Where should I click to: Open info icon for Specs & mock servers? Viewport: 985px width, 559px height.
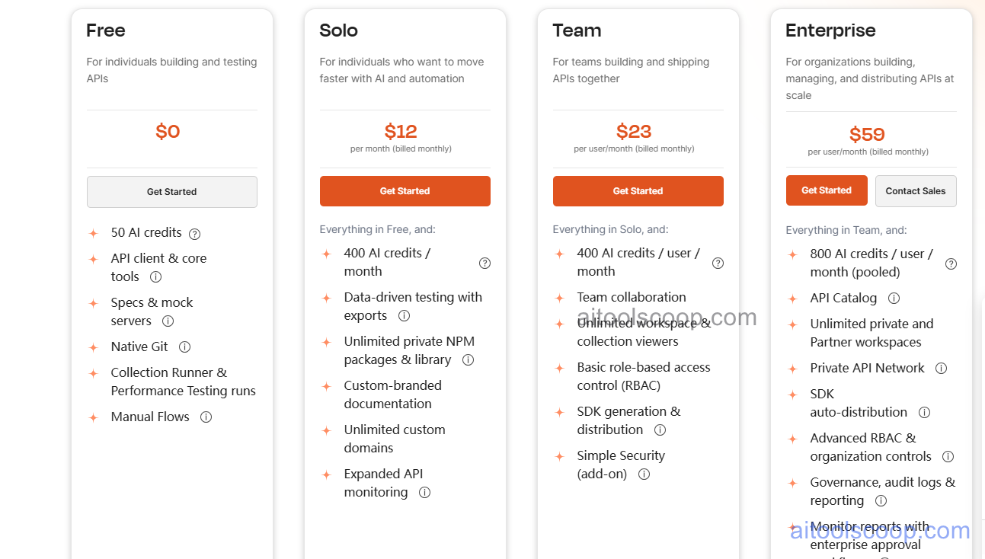tap(168, 321)
